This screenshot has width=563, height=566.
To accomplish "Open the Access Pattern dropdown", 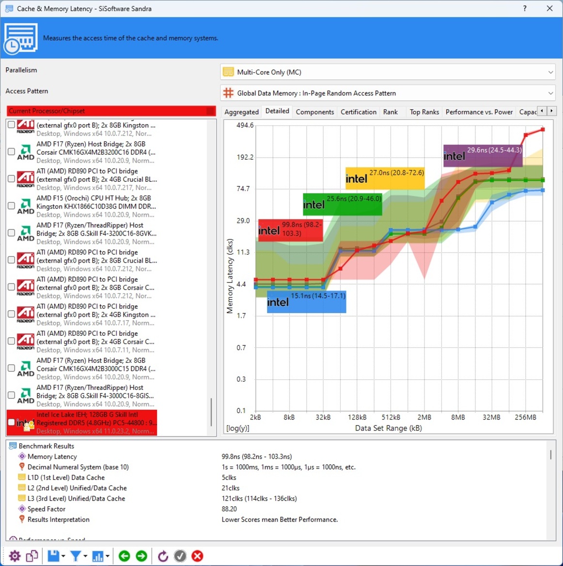I will point(388,93).
